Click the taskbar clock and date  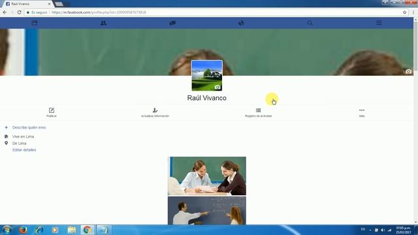404,230
